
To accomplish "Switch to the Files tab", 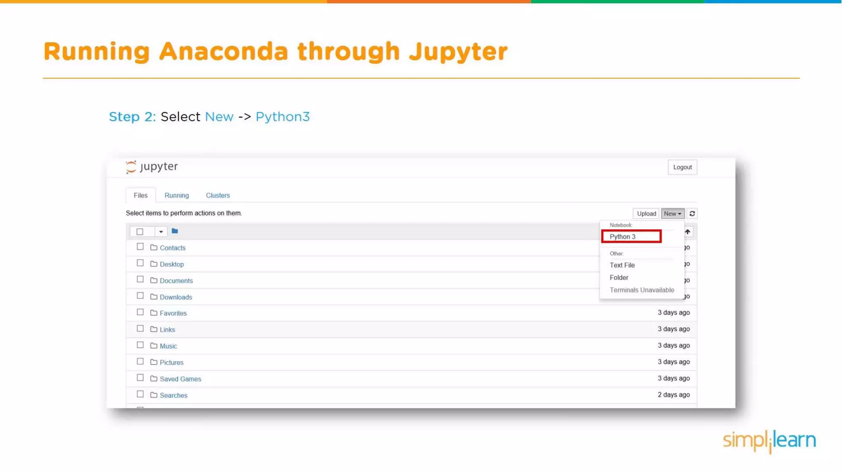I will click(x=141, y=195).
